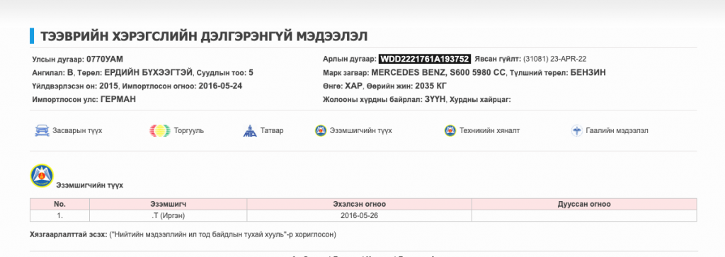This screenshot has width=725, height=257.
Task: Click the fuel type БЕНЗИН
Action: tap(588, 73)
